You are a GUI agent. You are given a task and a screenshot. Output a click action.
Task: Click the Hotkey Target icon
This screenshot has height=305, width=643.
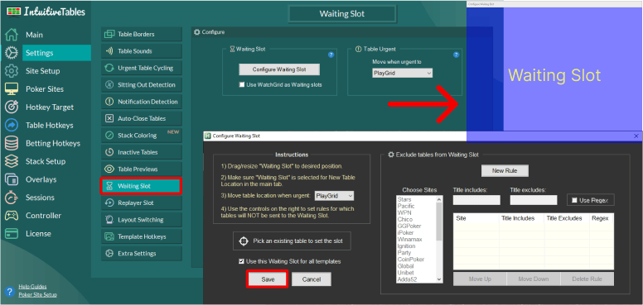(x=11, y=107)
